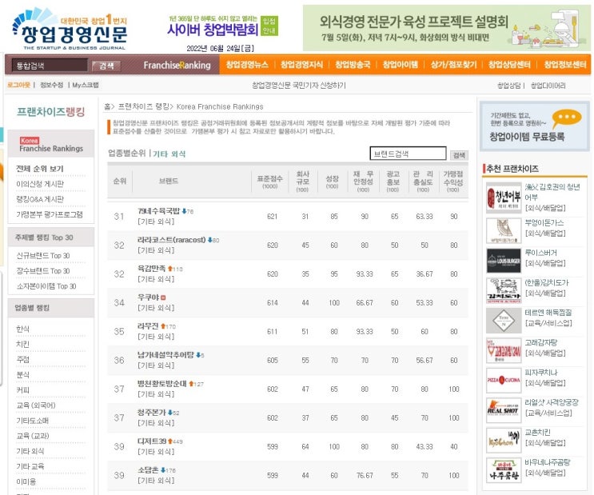This screenshot has height=495, width=594.
Task: Open the 창업경영뉴스 menu
Action: point(247,65)
